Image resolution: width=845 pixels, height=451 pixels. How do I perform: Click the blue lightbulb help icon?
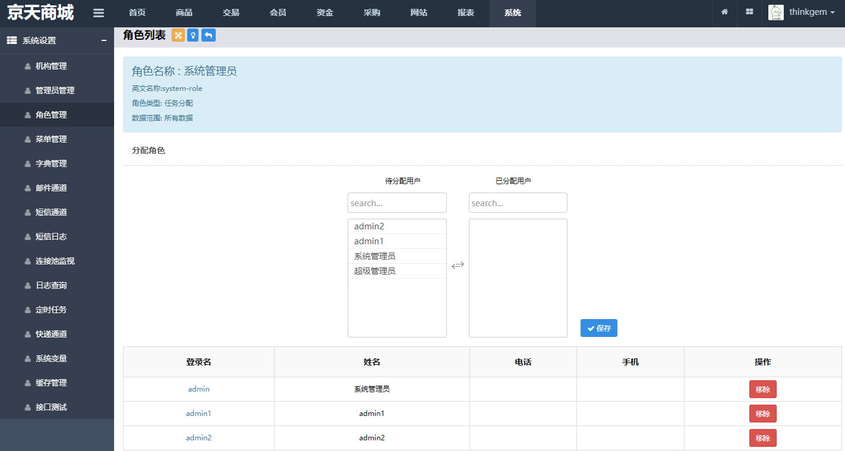193,35
